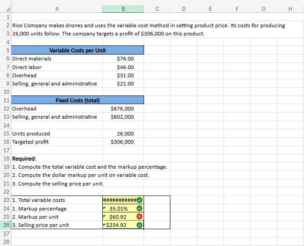Click the 3. Selling price per unit label
Image resolution: width=304 pixels, height=246 pixels.
(40, 225)
